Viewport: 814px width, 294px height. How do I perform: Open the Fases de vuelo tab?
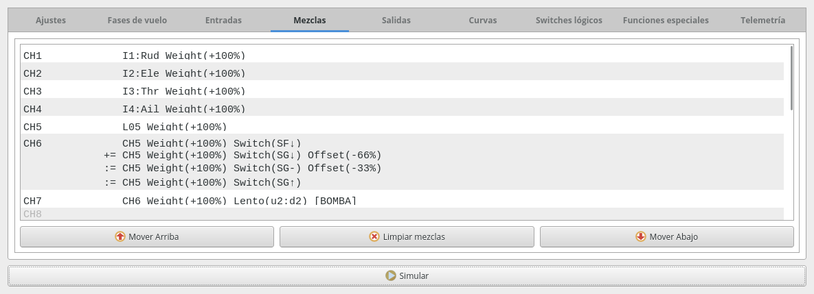(137, 20)
